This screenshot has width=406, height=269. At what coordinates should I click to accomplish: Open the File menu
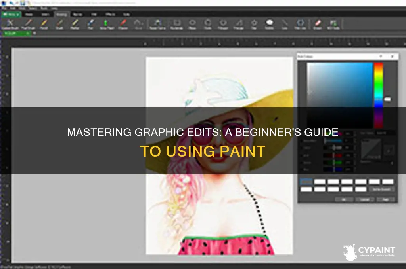coord(4,8)
